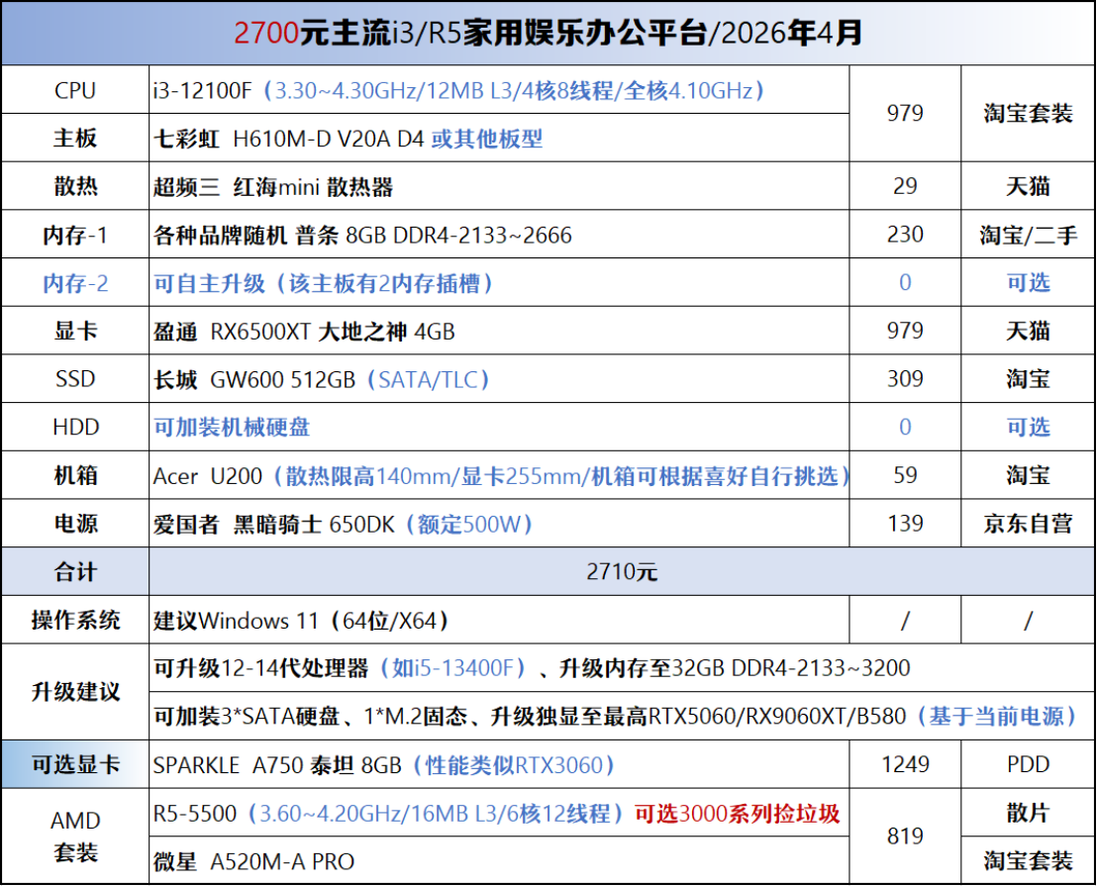1097x886 pixels.
Task: Click 盈通 RX6500XT 大地之神 4GB cell
Action: coord(499,331)
